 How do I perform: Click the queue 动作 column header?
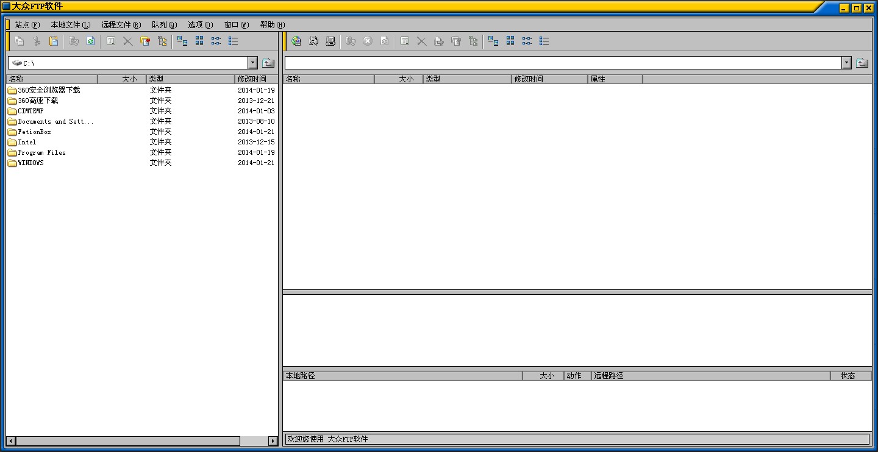pyautogui.click(x=578, y=376)
